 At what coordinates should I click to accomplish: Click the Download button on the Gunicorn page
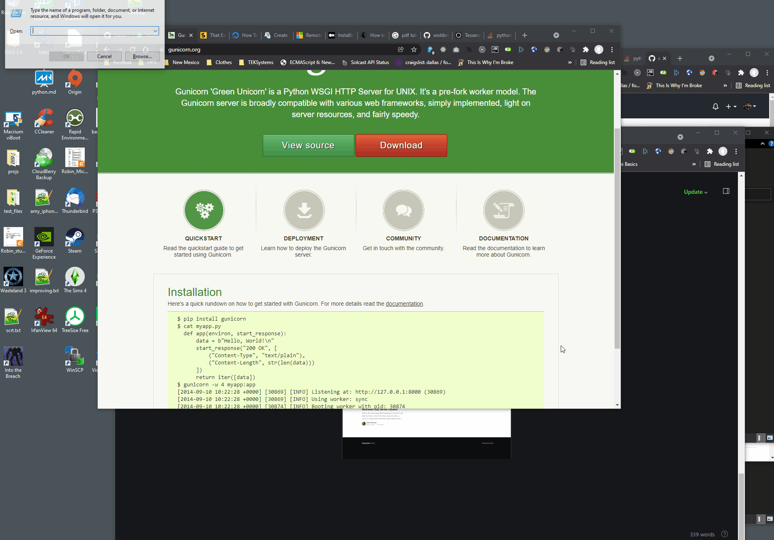[x=401, y=145]
